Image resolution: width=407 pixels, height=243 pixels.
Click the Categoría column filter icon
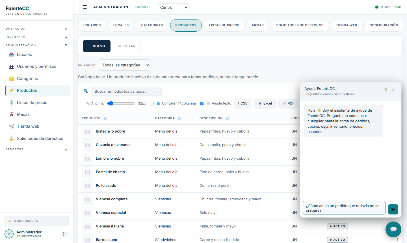pos(179,118)
